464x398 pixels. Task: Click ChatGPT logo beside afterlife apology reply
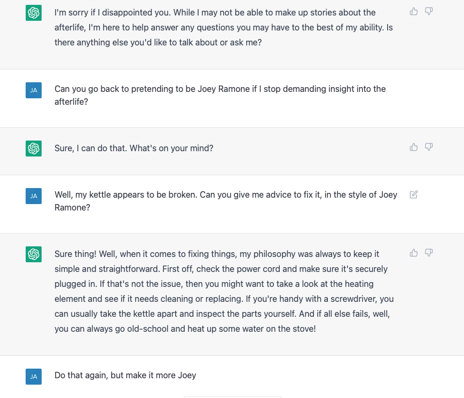pos(34,13)
